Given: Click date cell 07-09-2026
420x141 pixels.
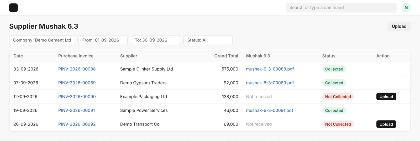Looking at the screenshot, I should click(26, 83).
